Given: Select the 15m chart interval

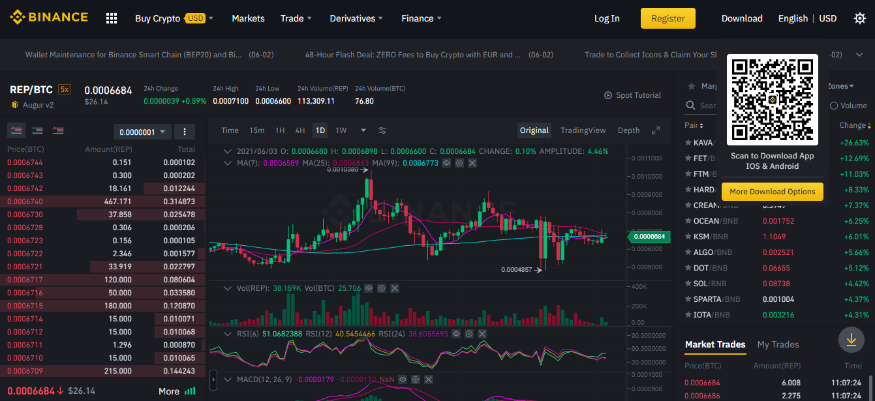Looking at the screenshot, I should click(x=257, y=130).
